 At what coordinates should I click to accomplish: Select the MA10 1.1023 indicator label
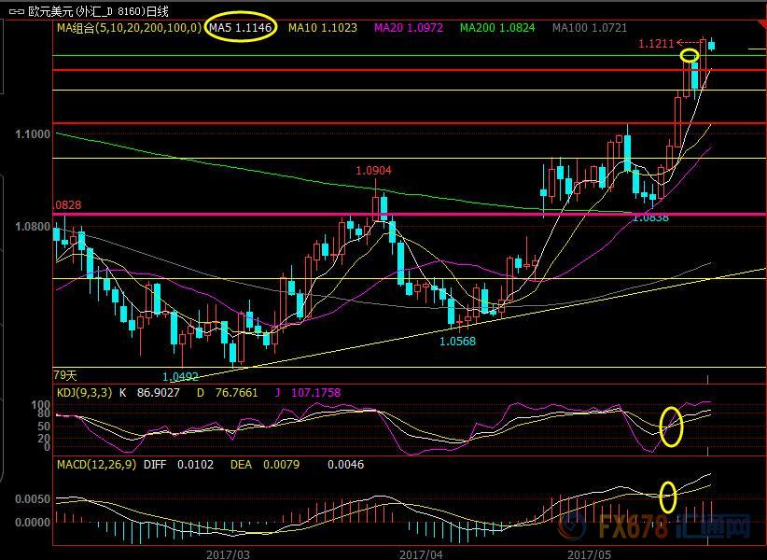(x=322, y=29)
